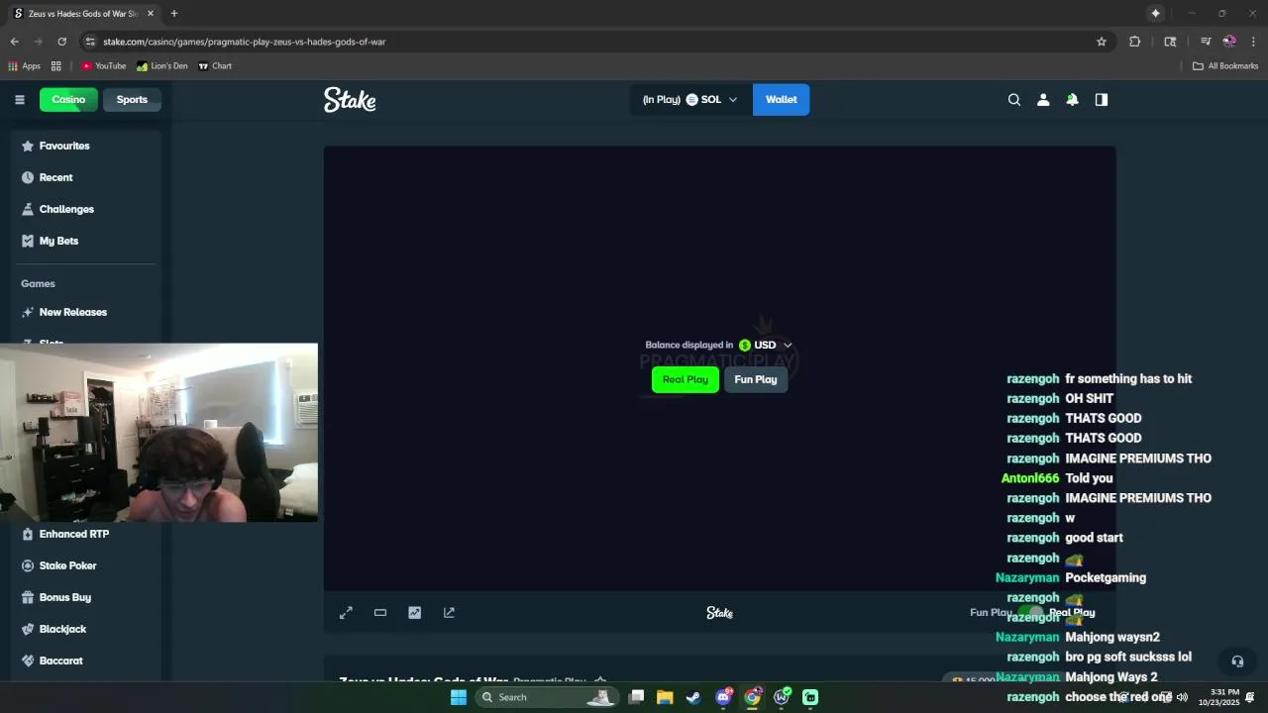Open the Wallet
The height and width of the screenshot is (713, 1268).
point(781,99)
